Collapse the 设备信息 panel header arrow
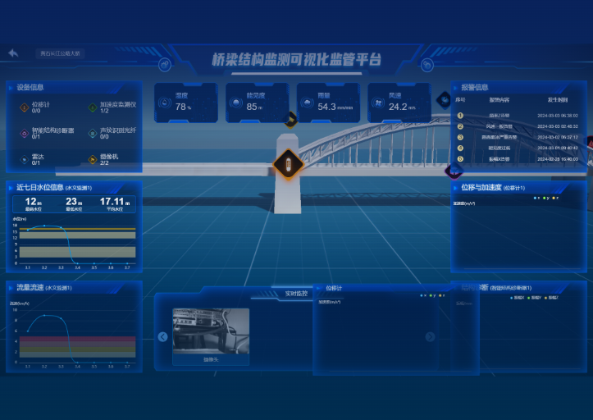 [11, 88]
